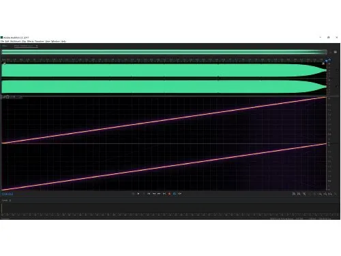Image resolution: width=341 pixels, height=256 pixels.
Task: Click the fade-out handle on waveform
Action: pos(323,63)
